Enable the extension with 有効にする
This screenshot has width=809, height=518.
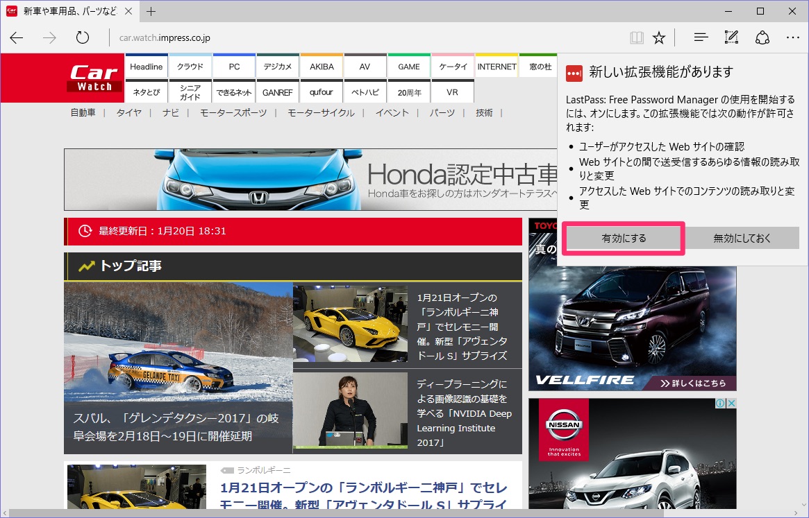pos(624,238)
